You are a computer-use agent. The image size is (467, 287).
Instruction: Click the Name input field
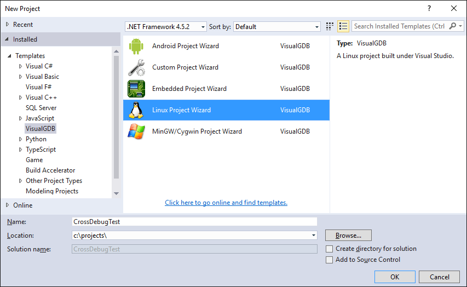tap(194, 222)
